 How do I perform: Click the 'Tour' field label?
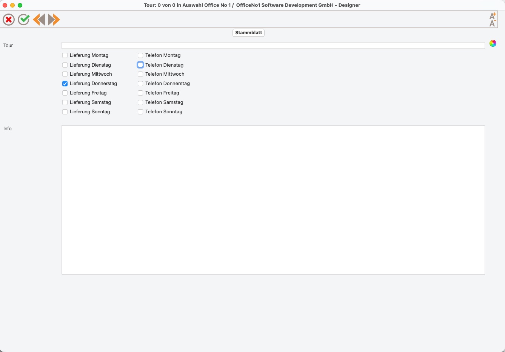click(8, 46)
